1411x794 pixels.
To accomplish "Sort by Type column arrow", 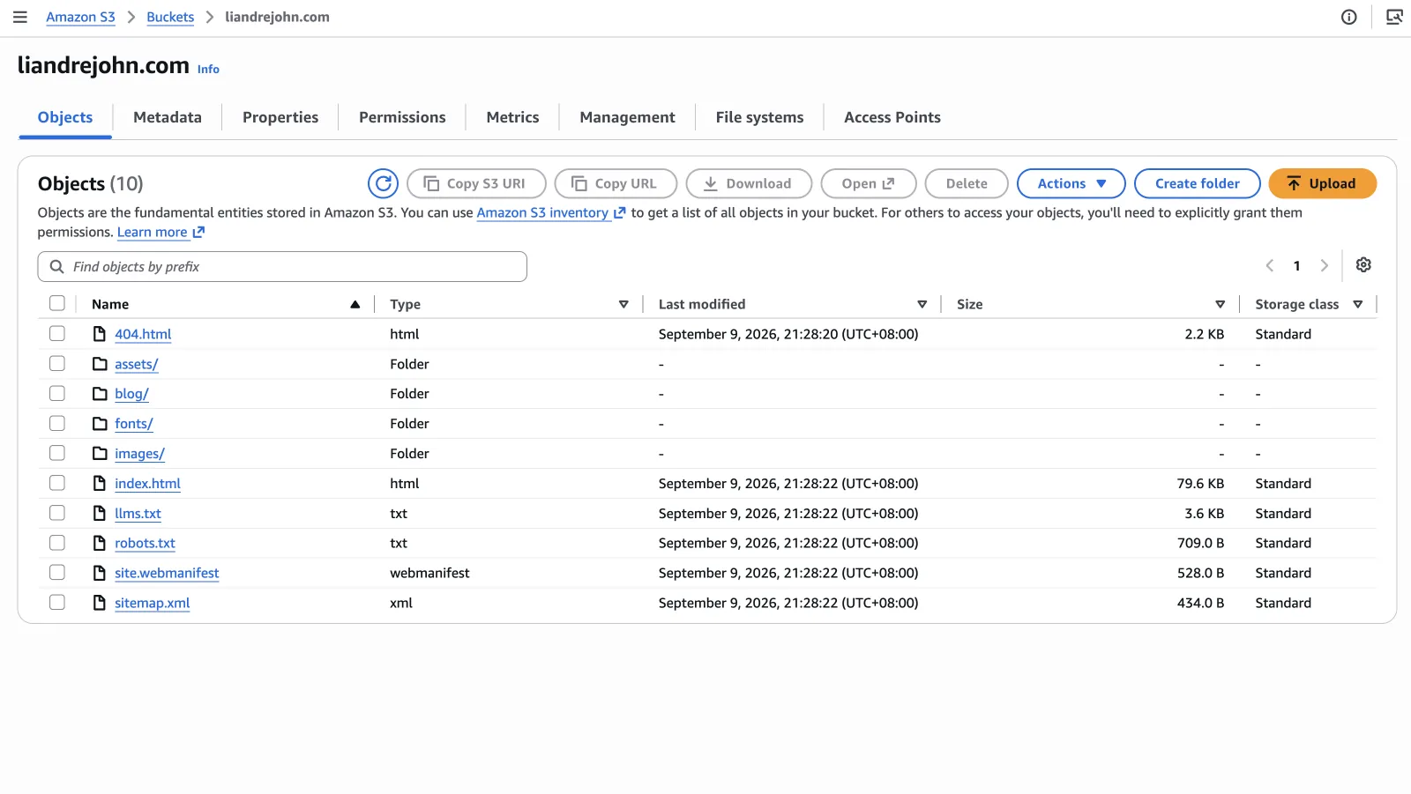I will point(623,304).
